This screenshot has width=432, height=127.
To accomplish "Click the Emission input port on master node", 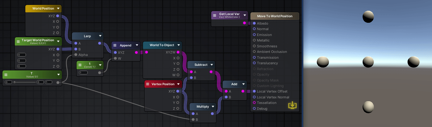I will [254, 34].
